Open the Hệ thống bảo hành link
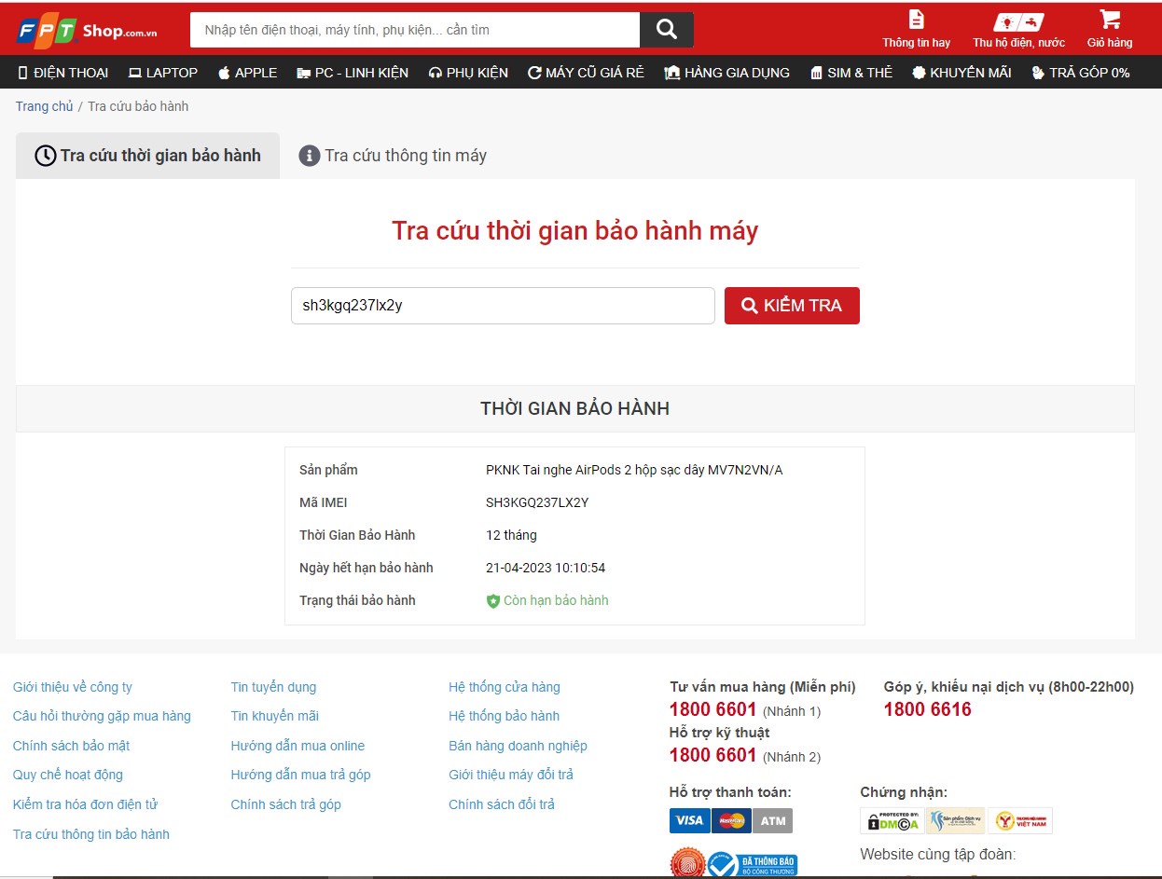 click(505, 716)
